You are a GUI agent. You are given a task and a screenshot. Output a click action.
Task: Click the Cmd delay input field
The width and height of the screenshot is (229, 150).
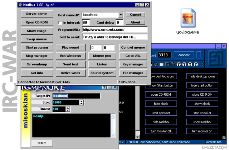coord(120,22)
